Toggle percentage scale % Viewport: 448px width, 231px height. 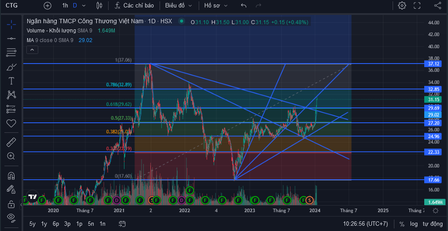click(402, 224)
